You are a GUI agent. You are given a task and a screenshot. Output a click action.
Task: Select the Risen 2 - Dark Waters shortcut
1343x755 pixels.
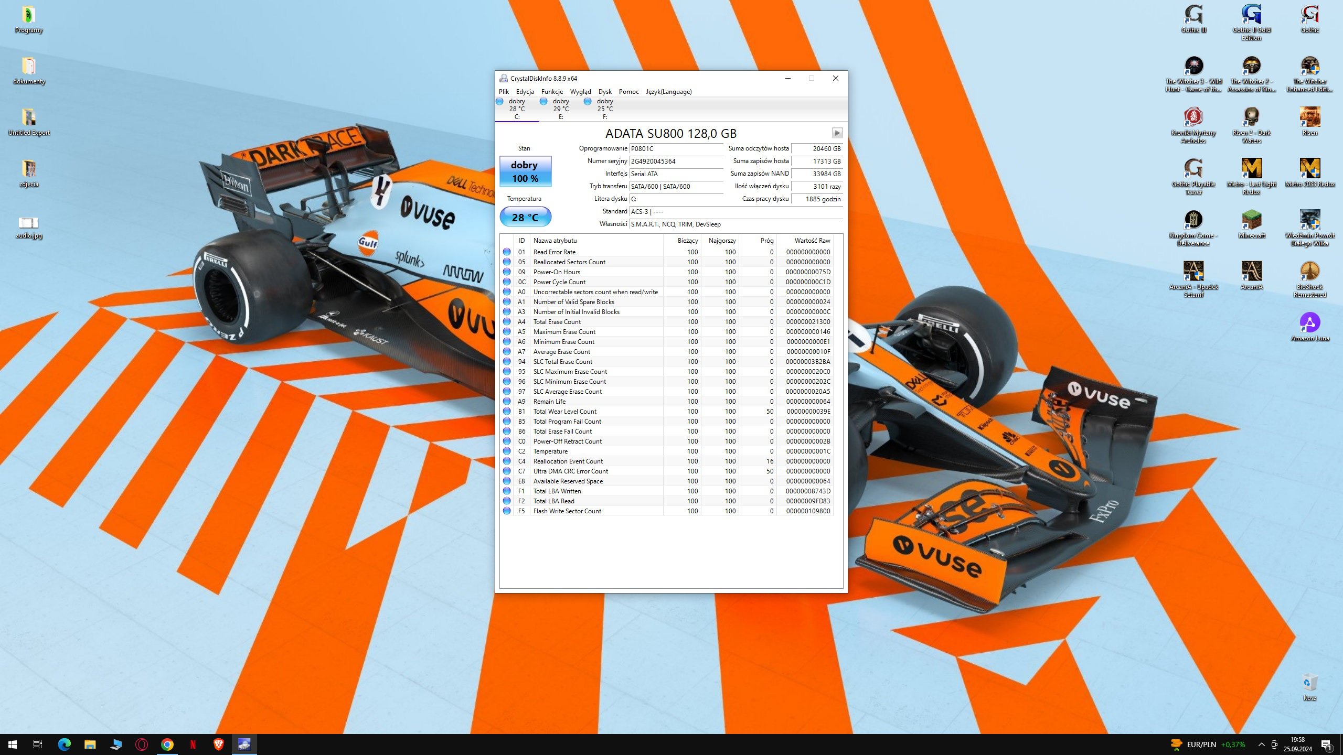pos(1251,126)
